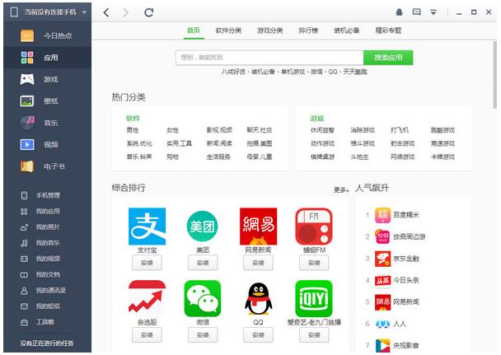Switch to the 软件分类 tab
Image resolution: width=501 pixels, height=355 pixels.
pyautogui.click(x=228, y=30)
